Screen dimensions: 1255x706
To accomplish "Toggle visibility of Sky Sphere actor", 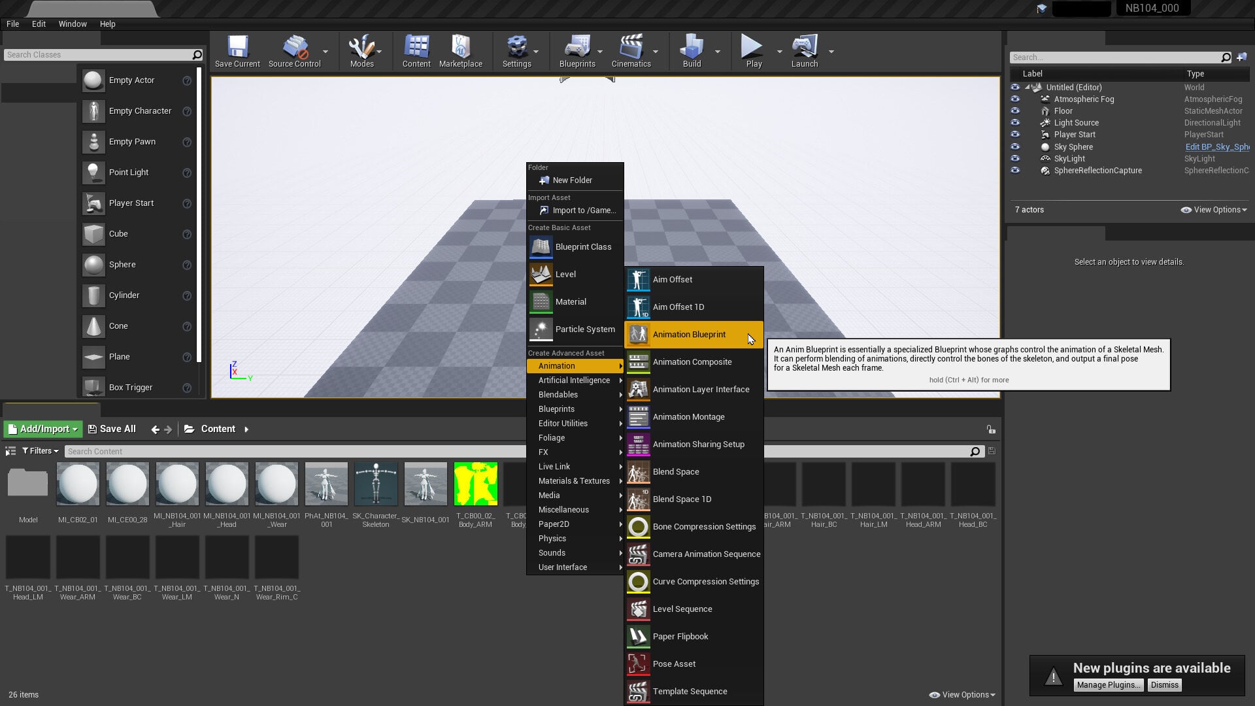I will tap(1015, 146).
